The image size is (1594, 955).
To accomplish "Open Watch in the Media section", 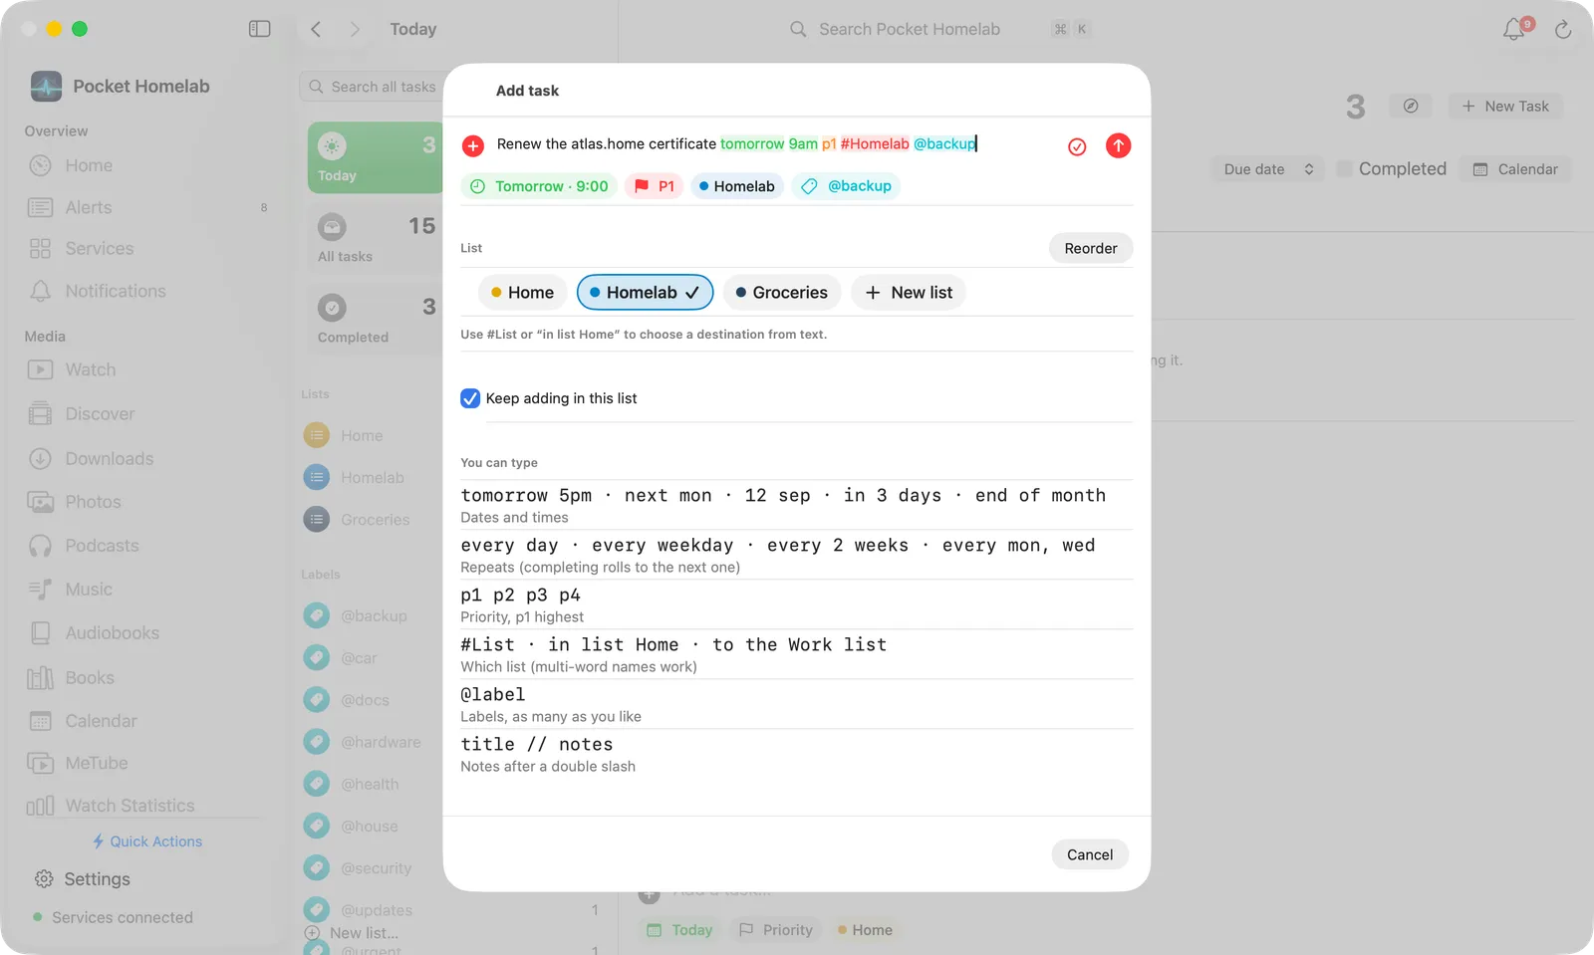I will click(90, 369).
